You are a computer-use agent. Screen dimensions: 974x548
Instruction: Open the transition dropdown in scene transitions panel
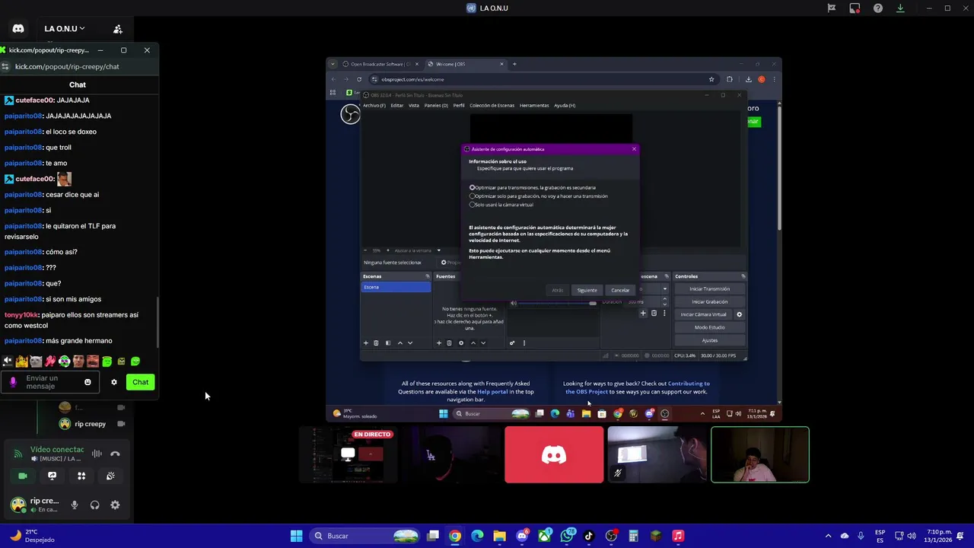664,289
